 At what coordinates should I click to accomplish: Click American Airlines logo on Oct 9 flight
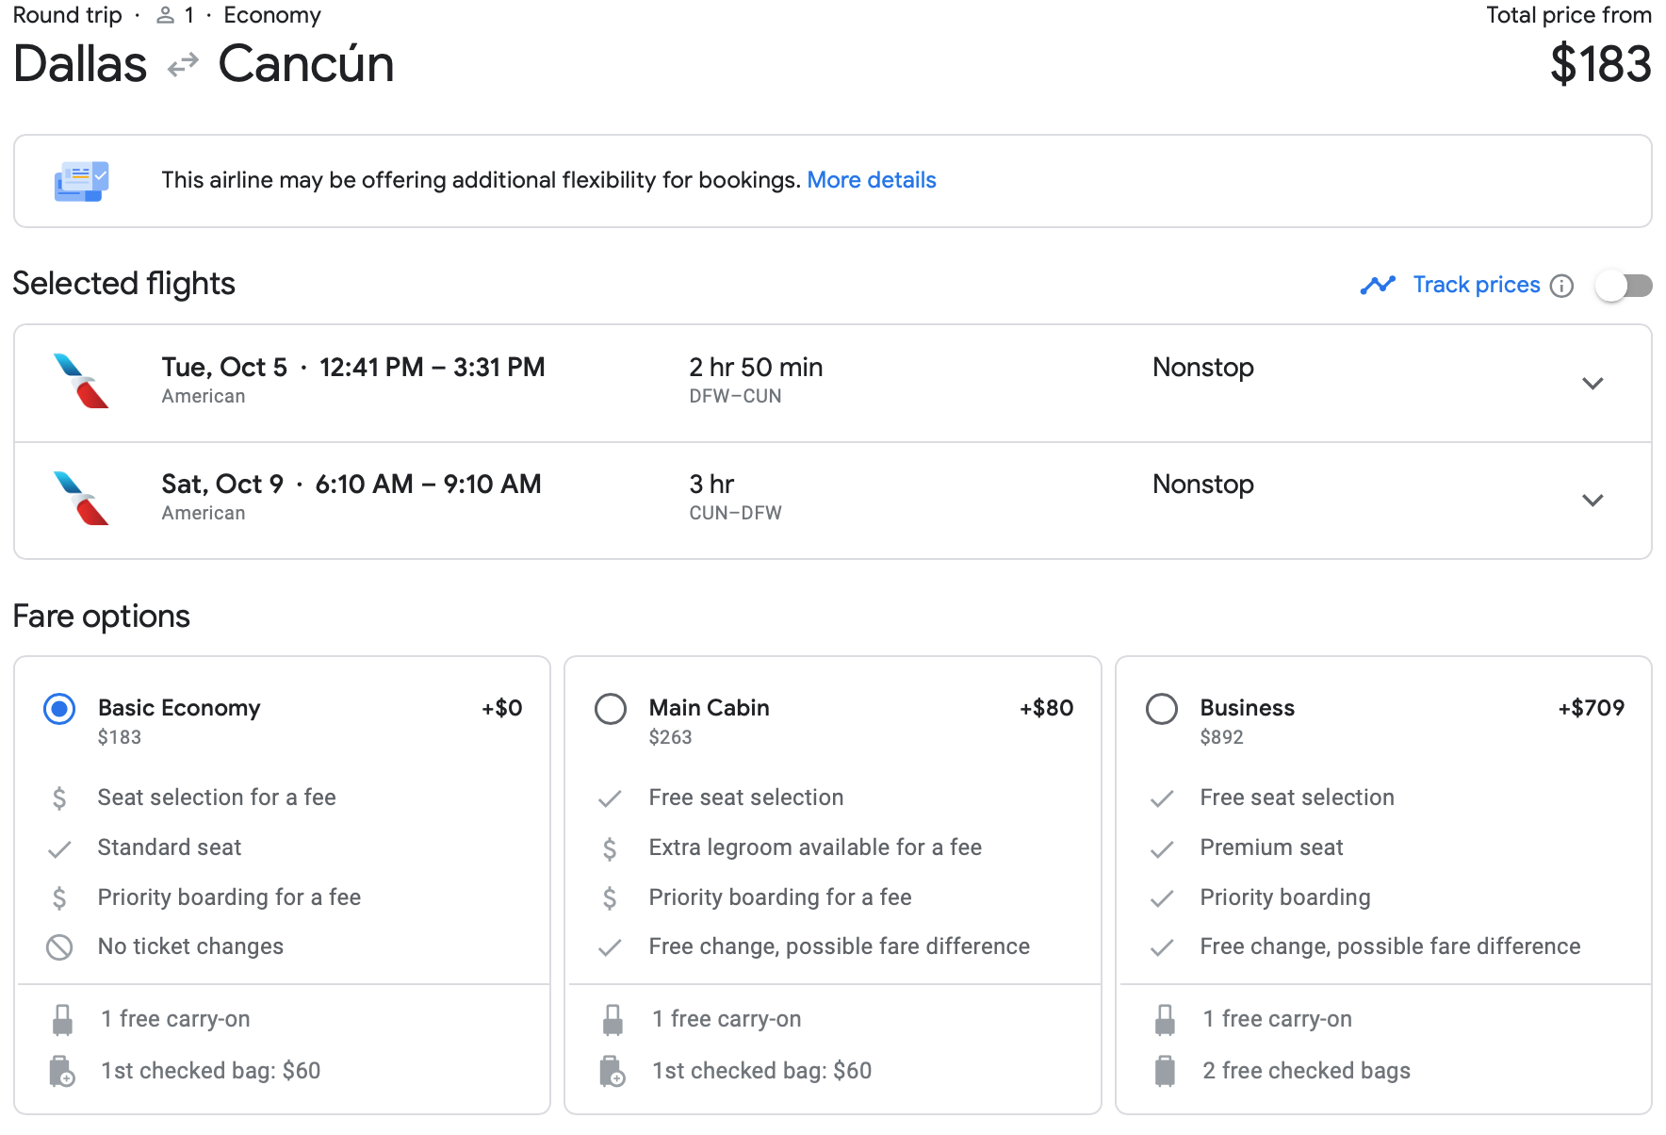click(82, 498)
